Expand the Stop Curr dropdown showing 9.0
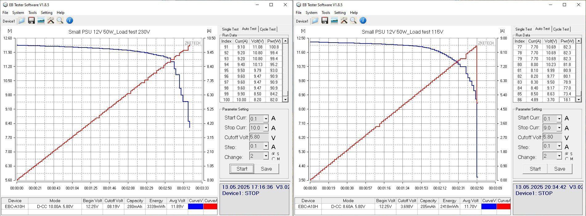The image size is (586, 216). [x=559, y=128]
